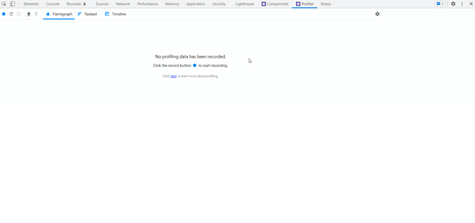Open the Application panel

tap(195, 4)
